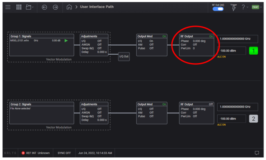
Task: Click ALC ON label under channel 1
Action: pos(221,57)
